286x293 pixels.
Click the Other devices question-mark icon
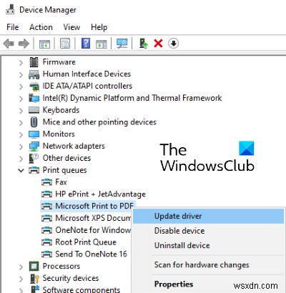pos(34,158)
